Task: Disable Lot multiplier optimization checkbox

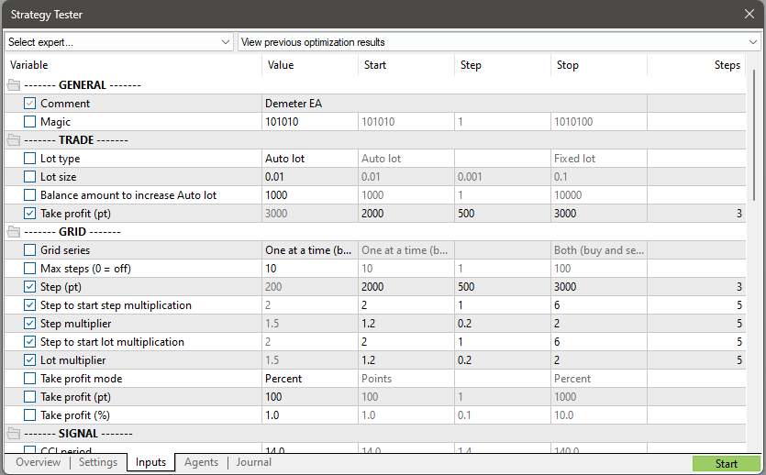Action: (x=29, y=359)
